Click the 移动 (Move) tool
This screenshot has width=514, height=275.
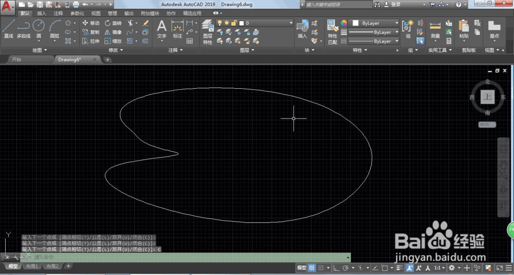90,23
